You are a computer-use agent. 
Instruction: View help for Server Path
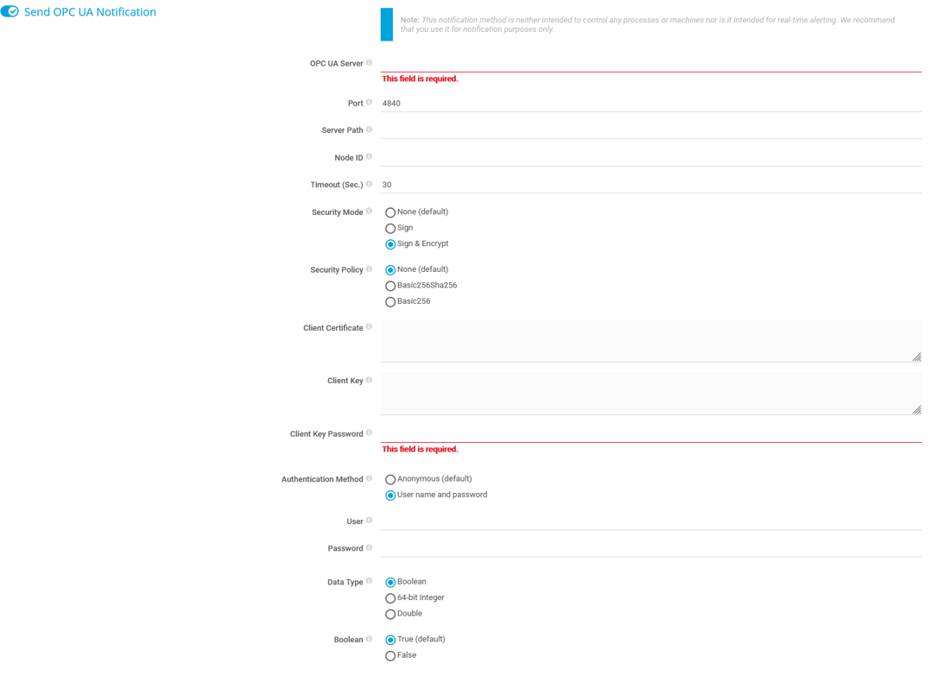[370, 129]
